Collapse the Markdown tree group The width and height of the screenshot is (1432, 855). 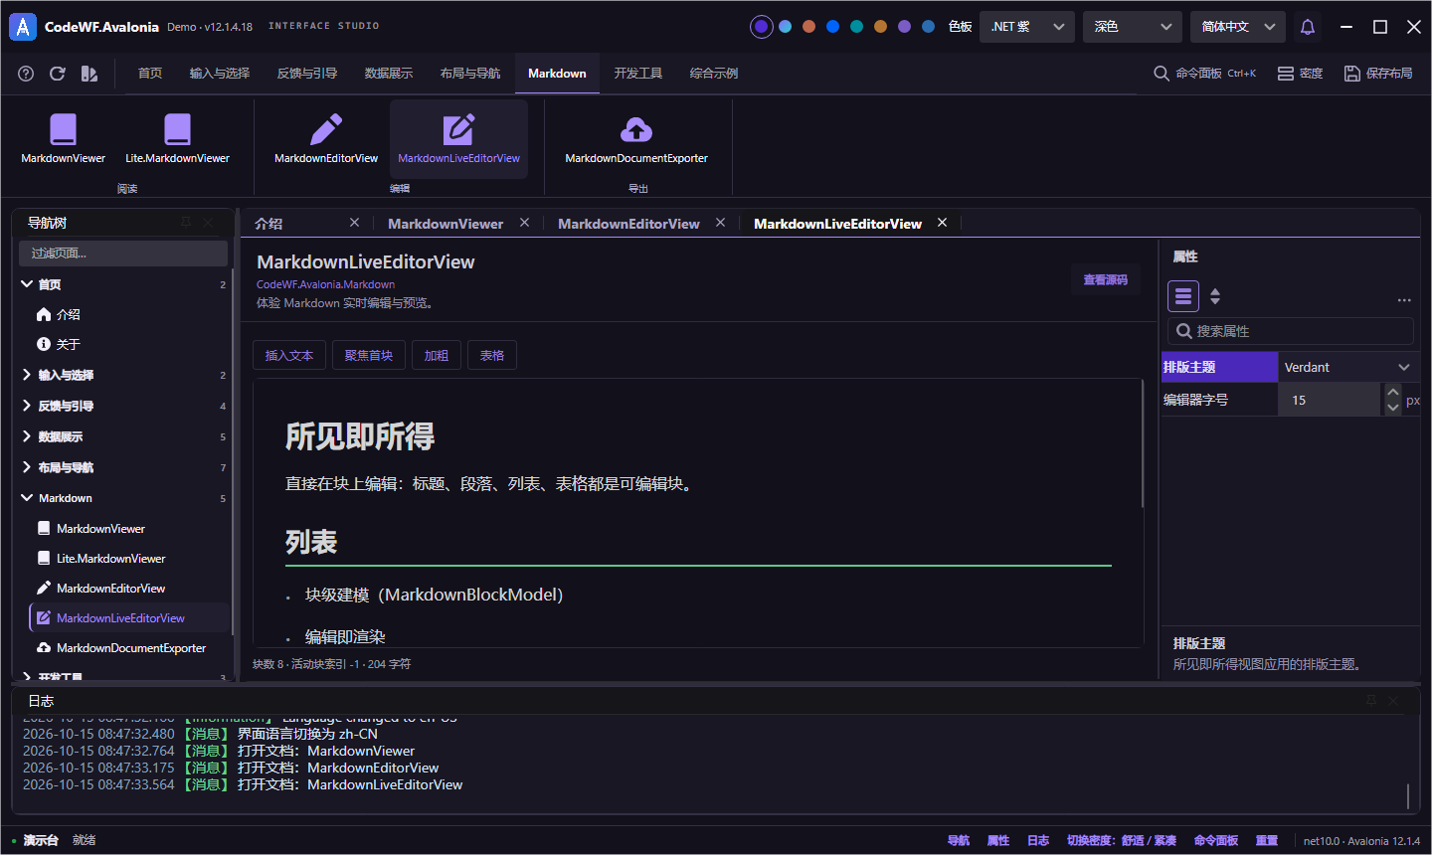27,498
